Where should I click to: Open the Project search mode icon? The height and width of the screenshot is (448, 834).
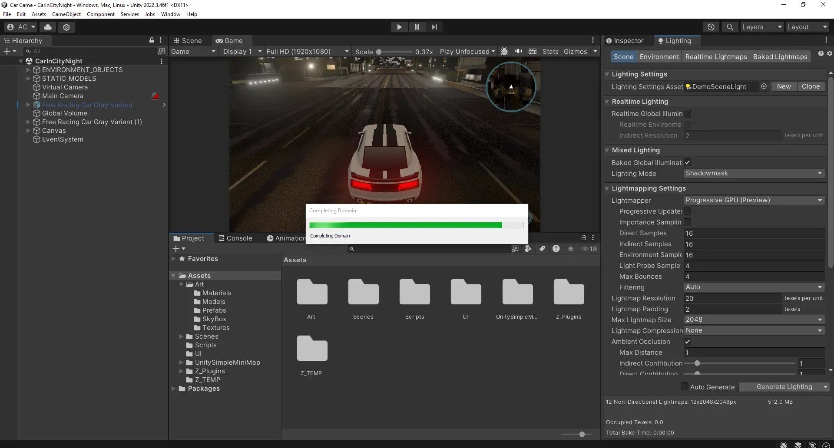(x=515, y=249)
